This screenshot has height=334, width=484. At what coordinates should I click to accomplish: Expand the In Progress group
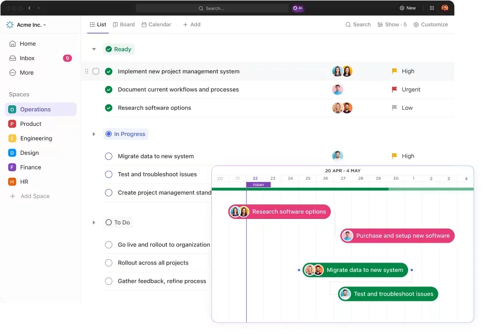point(94,134)
